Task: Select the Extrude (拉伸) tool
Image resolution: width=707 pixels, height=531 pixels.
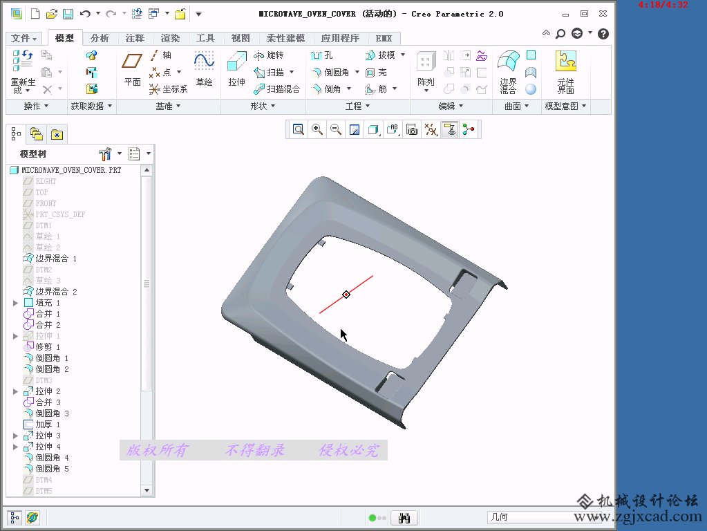Action: click(x=237, y=69)
